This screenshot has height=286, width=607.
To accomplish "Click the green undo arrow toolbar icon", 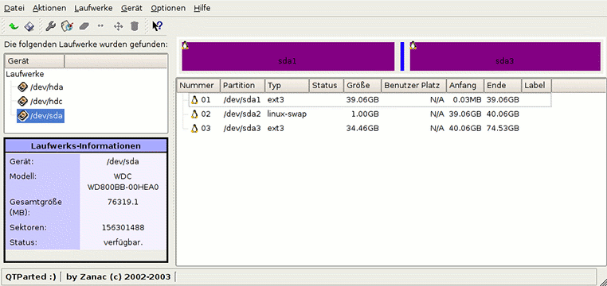I will (14, 26).
